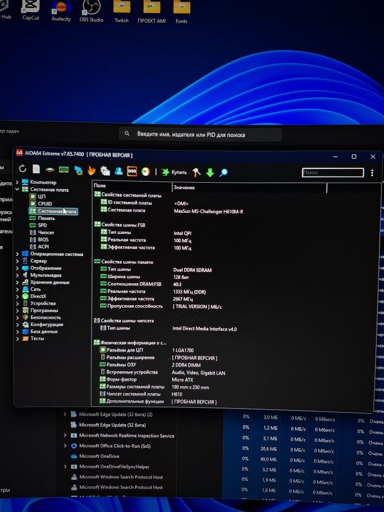Viewport: 384px width, 512px height.
Task: Click the Intel QPI bus type value
Action: pos(182,233)
